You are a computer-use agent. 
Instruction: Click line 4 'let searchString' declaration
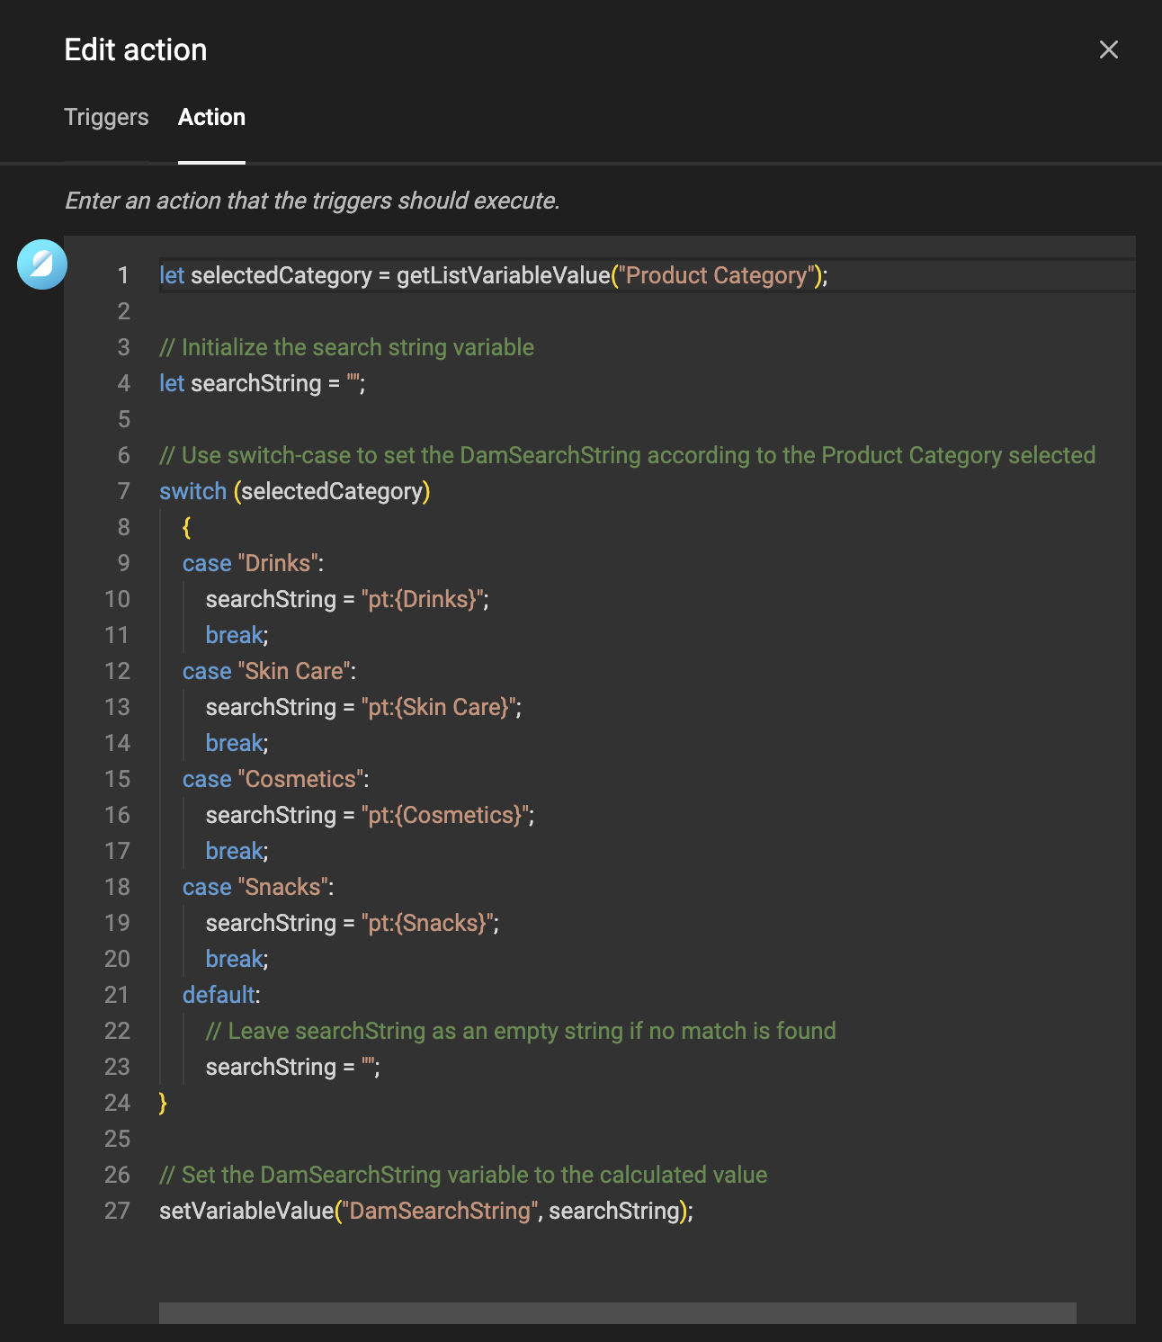click(x=262, y=383)
